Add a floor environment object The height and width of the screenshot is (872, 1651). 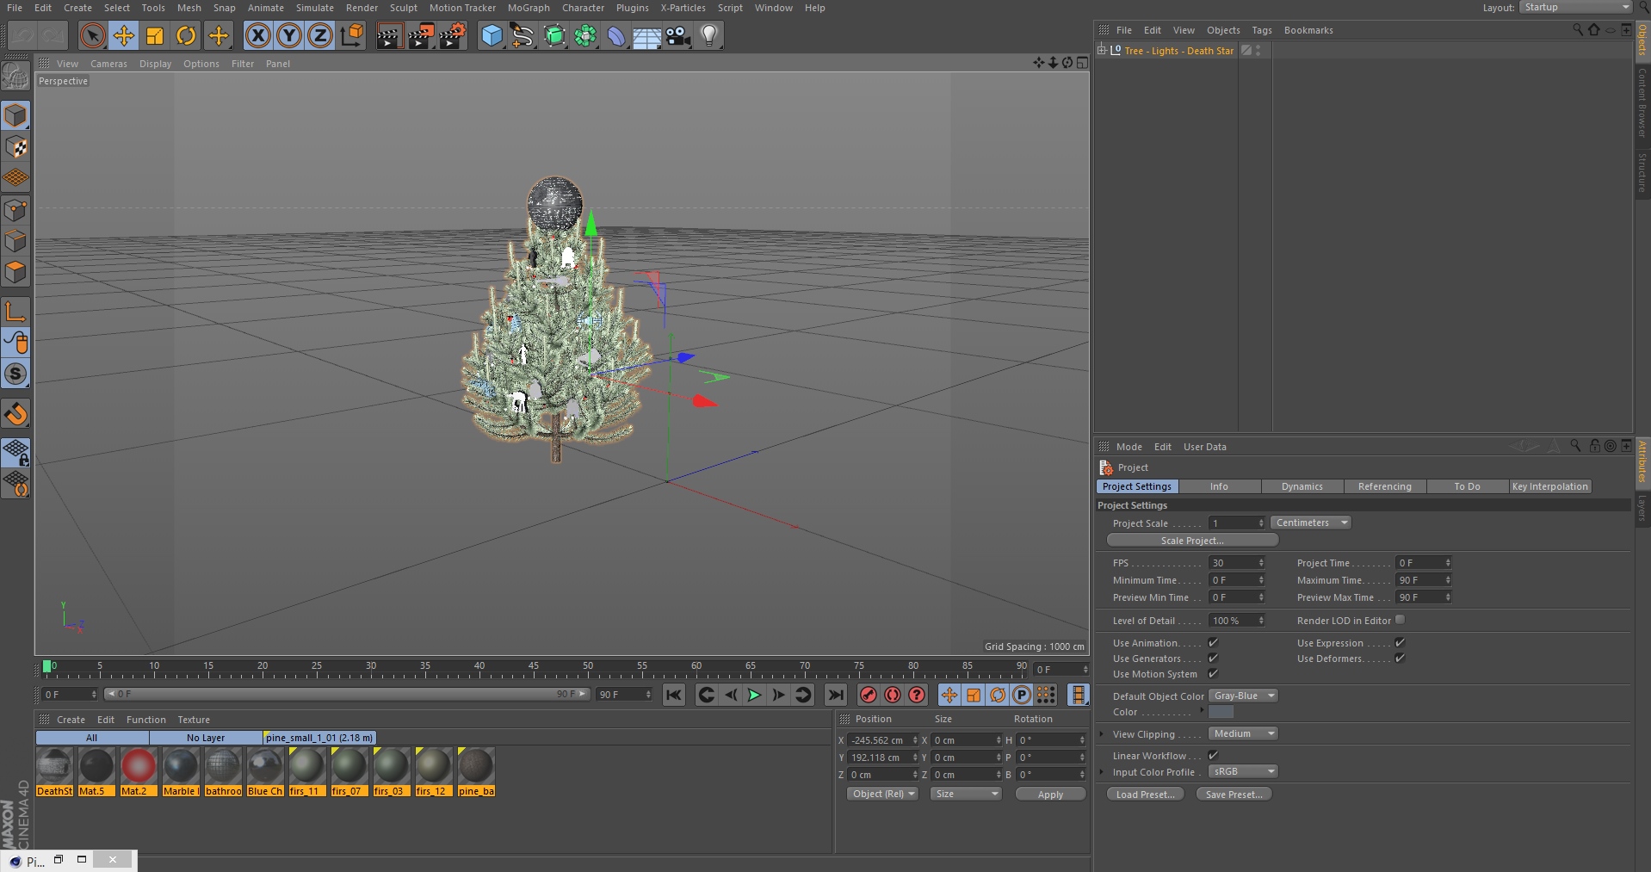646,35
